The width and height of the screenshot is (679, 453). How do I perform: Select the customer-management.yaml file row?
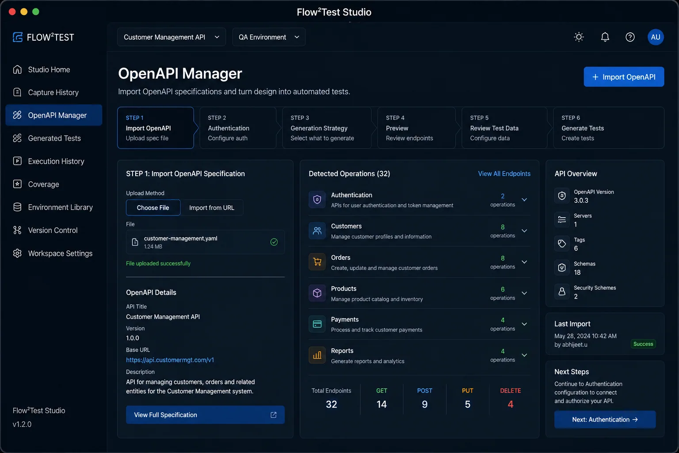click(205, 242)
